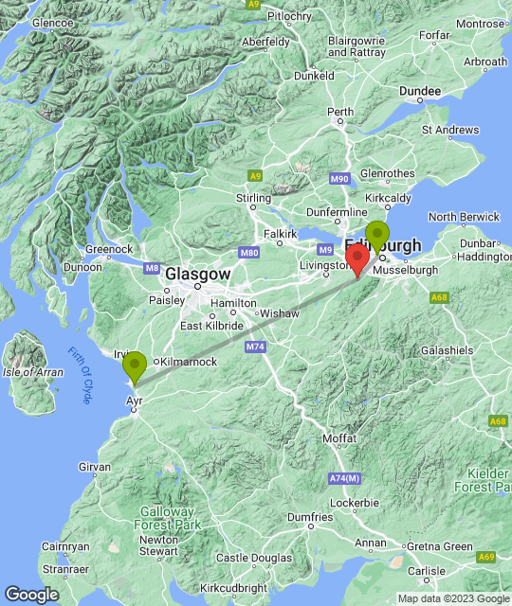
Task: Click the M9 motorway shield
Action: coord(325,250)
